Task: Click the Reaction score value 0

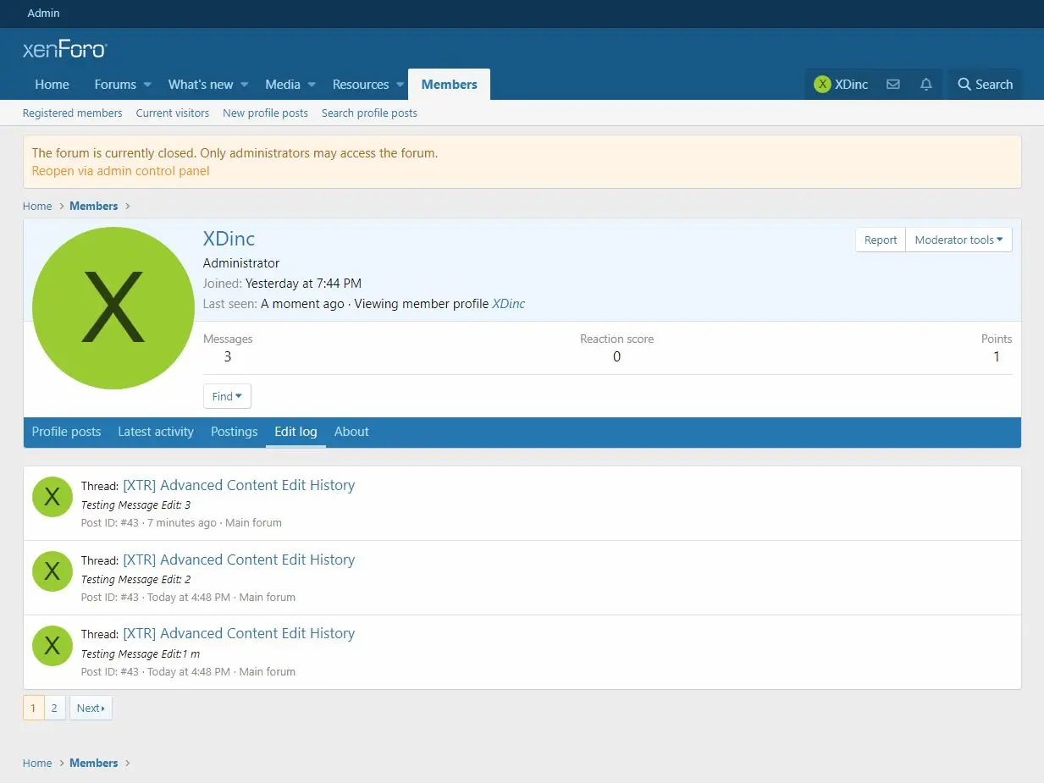Action: (616, 356)
